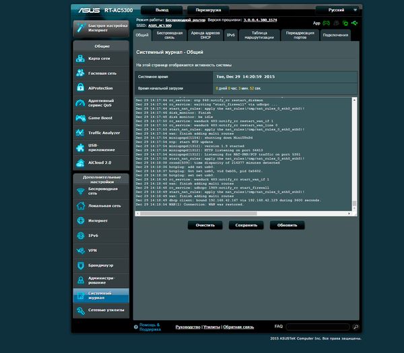
Task: Open Adaptive QoS gauge icon
Action: [80, 103]
